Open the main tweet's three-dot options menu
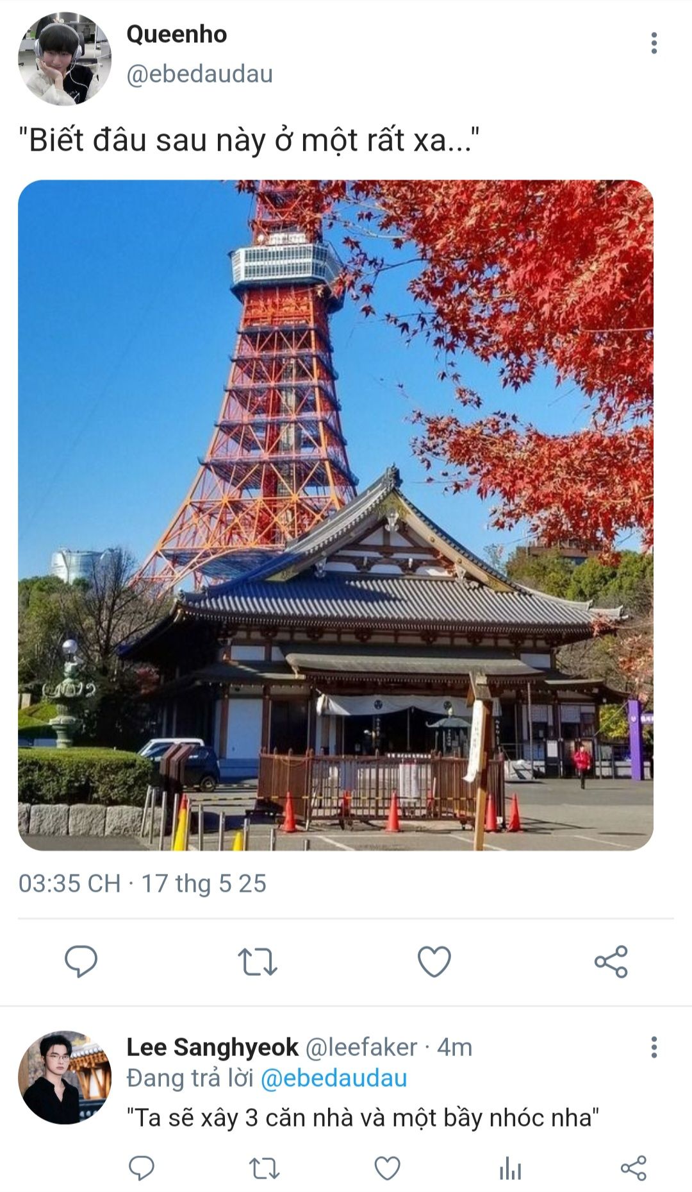 coord(654,43)
